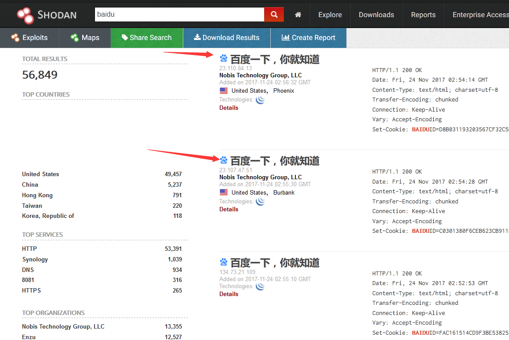
Task: Open the Explore menu
Action: [330, 14]
